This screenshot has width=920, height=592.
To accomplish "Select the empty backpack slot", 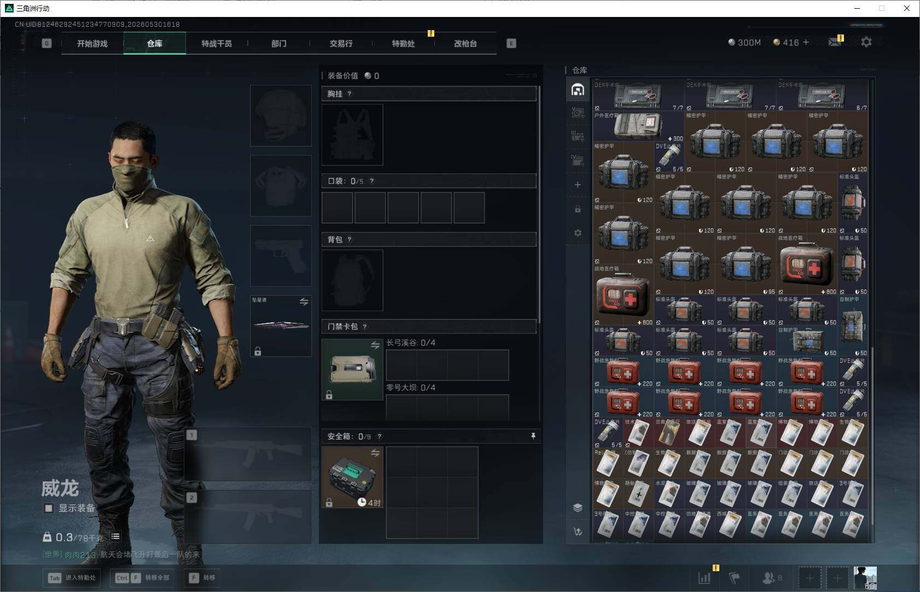I will [x=352, y=280].
